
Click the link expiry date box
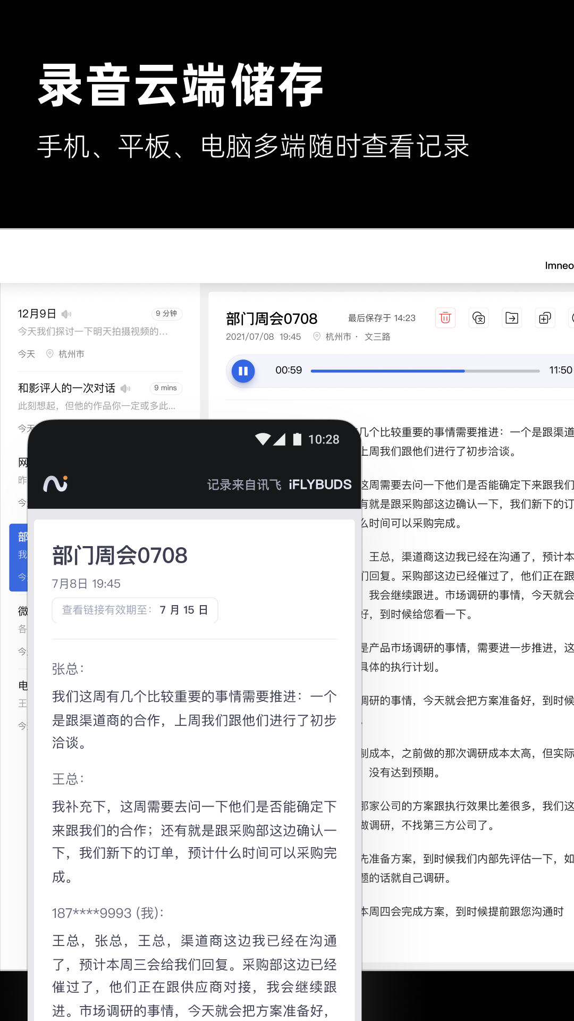[134, 610]
